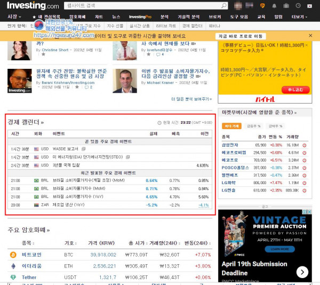This screenshot has height=285, width=320.
Task: Open the 기술적 분석 menu item
Action: pos(189,17)
